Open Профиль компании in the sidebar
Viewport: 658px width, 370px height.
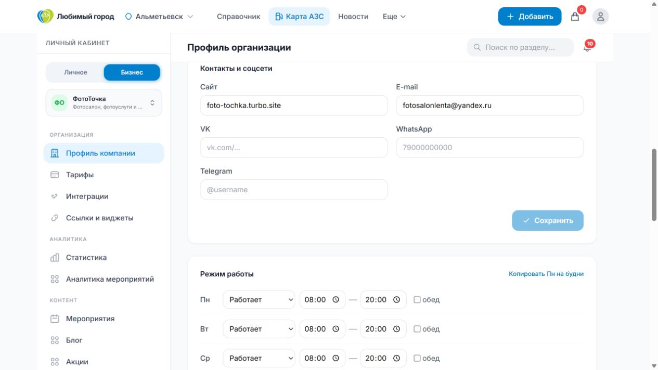click(104, 153)
